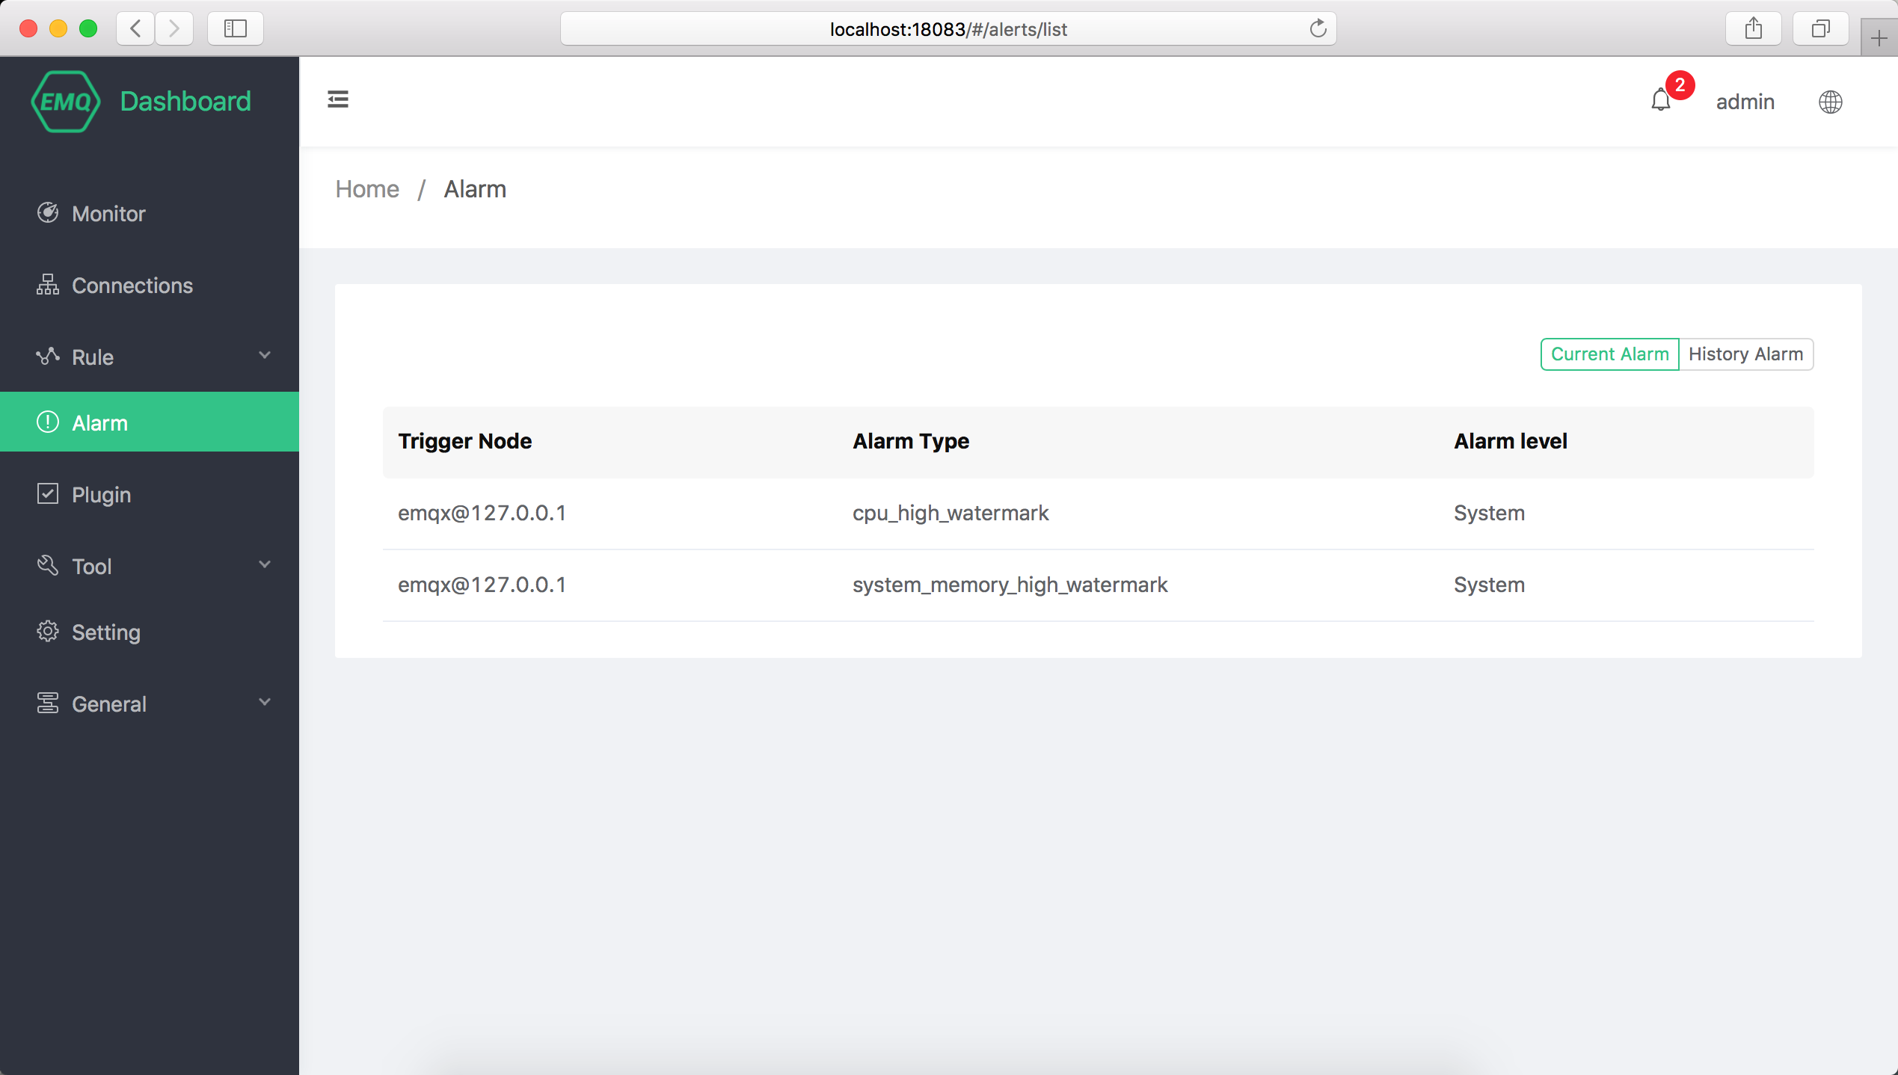Open the alarm notification bell
The width and height of the screenshot is (1898, 1075).
1660,100
